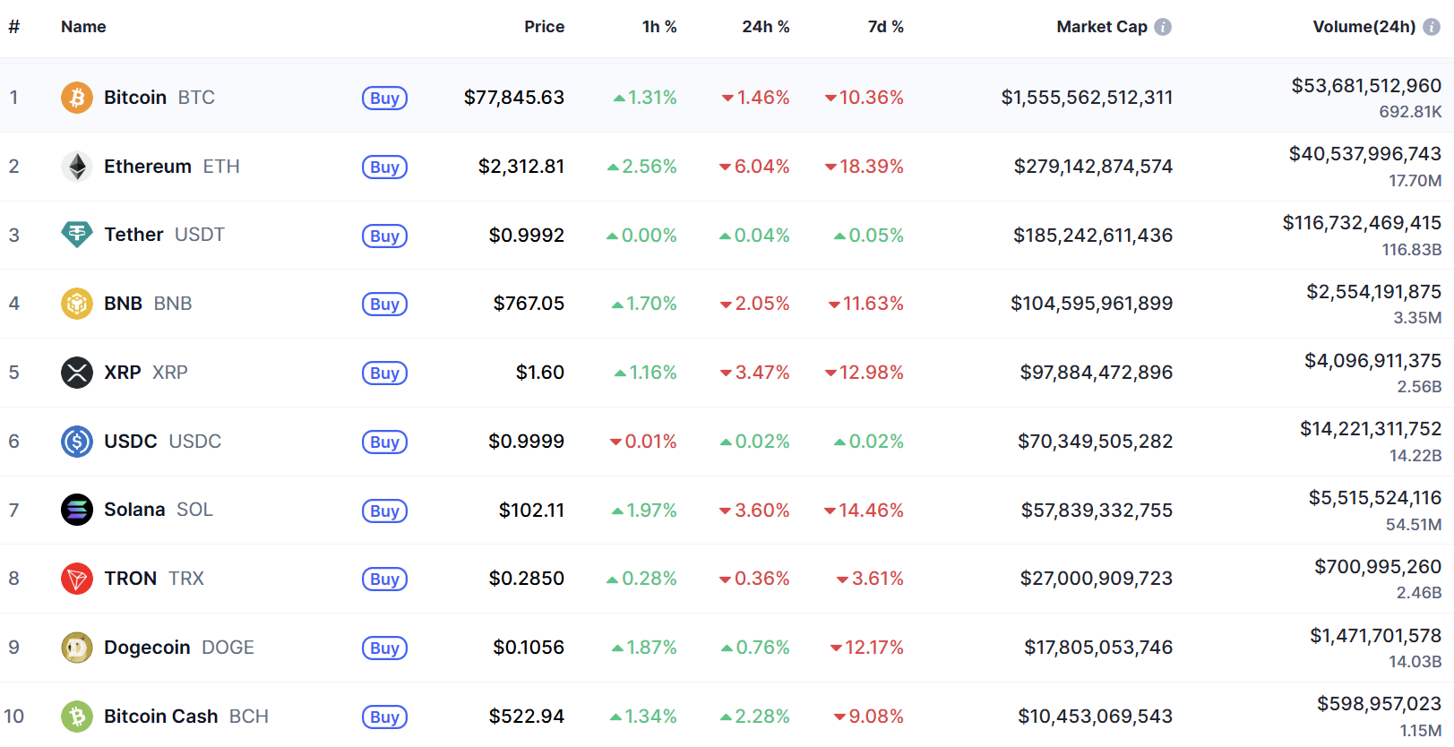Open the Market Cap info tooltip icon
The height and width of the screenshot is (747, 1454).
[1163, 27]
